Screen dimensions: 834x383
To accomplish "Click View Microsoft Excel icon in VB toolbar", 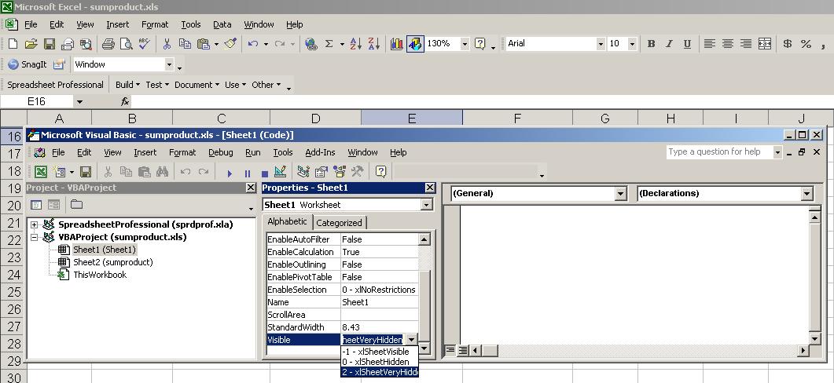I will [41, 172].
